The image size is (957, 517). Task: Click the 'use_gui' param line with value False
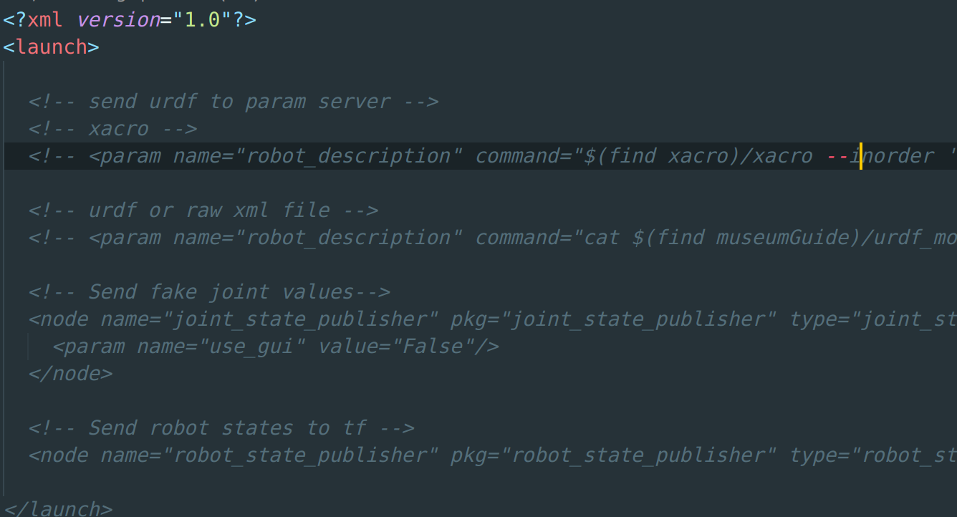click(x=276, y=347)
